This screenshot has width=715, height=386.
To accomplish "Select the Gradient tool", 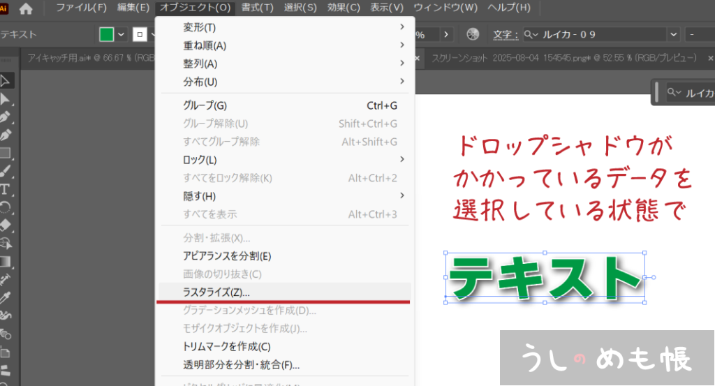I will pos(6,261).
